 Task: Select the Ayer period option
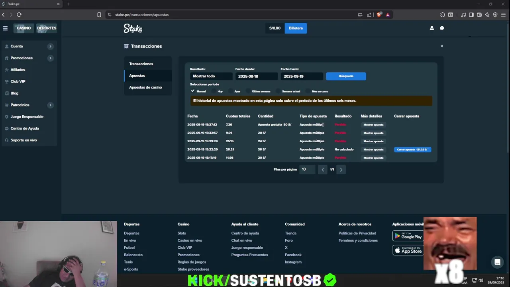coord(234,91)
